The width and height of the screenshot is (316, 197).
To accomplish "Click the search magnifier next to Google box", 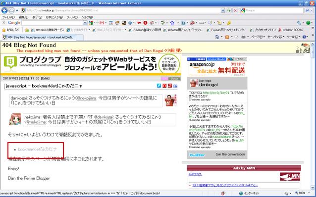I will (x=307, y=10).
